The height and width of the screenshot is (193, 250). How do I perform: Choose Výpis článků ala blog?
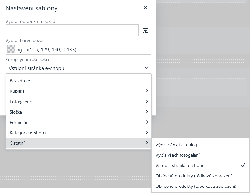[x=176, y=145]
